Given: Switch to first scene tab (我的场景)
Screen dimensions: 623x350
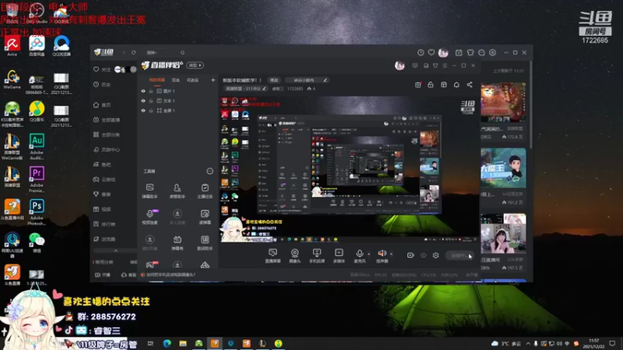Looking at the screenshot, I should pos(157,80).
